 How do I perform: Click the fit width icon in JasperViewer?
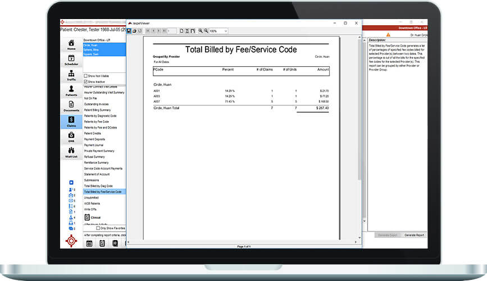point(193,31)
